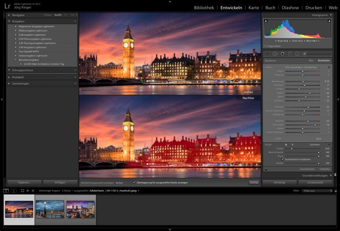The width and height of the screenshot is (340, 231).
Task: Click the 02 KFK Architektur preset icon
Action: (21, 64)
